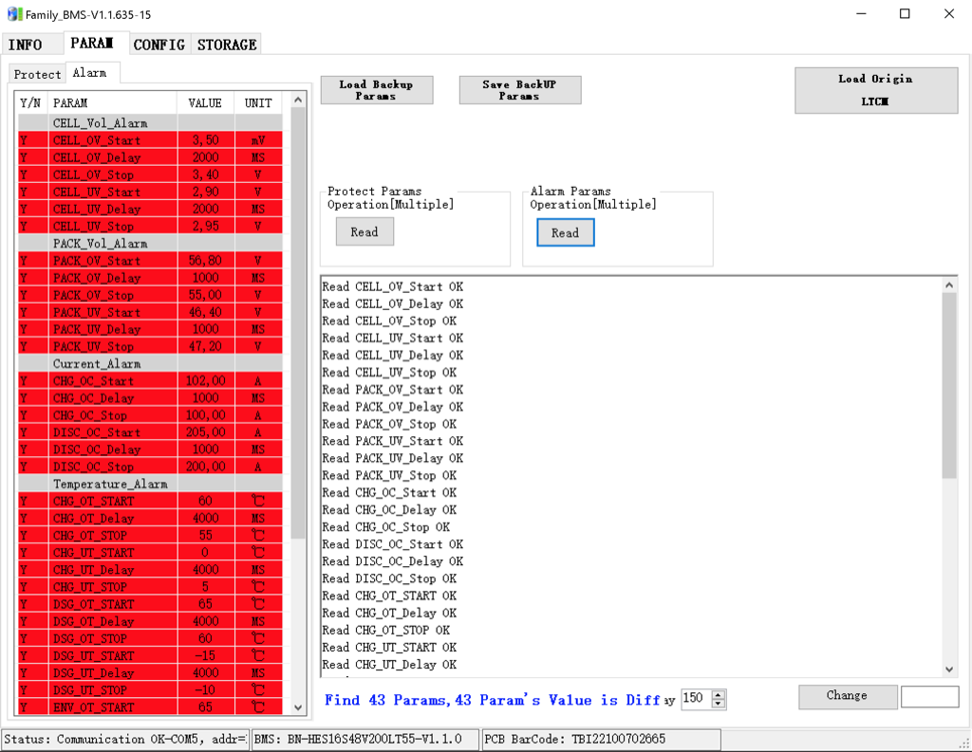This screenshot has height=752, width=972.
Task: Click the log panel scrollbar thumb
Action: coord(949,385)
